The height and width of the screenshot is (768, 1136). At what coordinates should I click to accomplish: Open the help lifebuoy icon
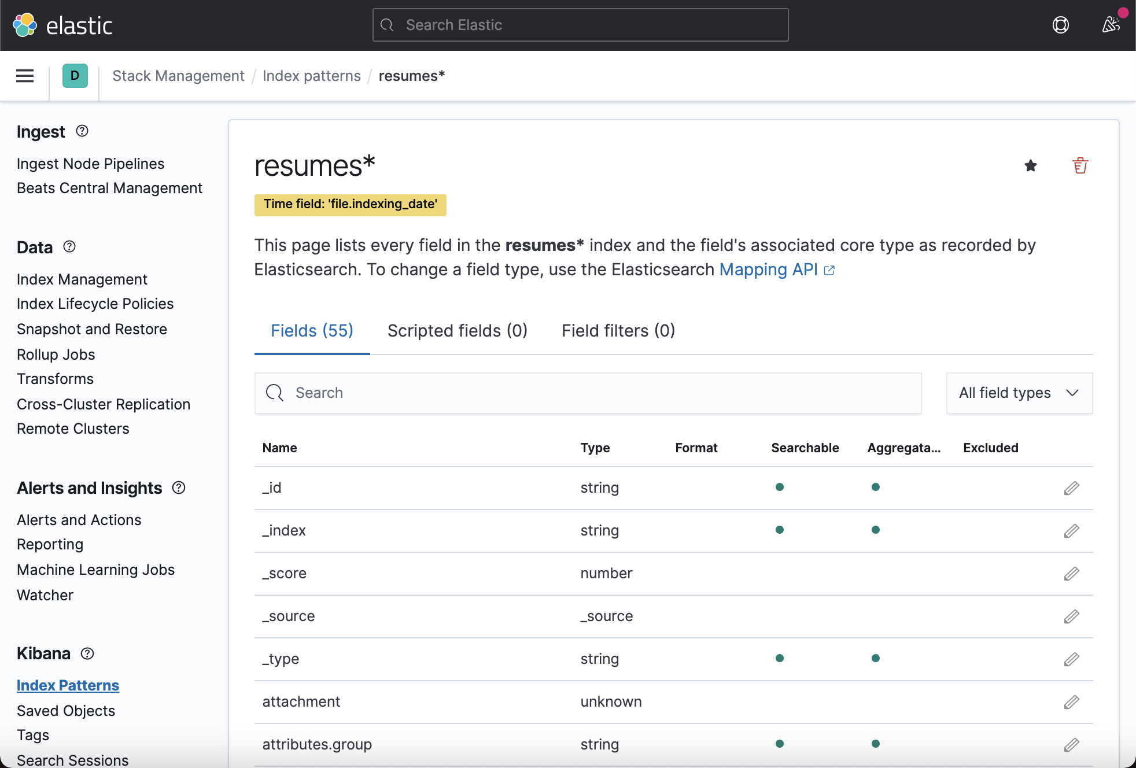1060,25
